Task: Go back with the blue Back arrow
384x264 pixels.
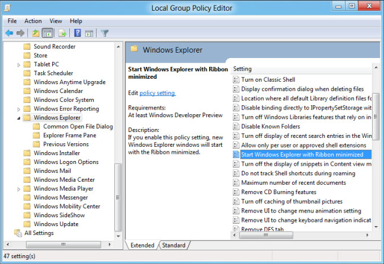Action: click(x=9, y=33)
